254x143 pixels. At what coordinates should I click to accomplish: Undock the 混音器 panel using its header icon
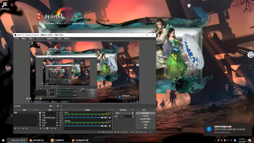[112, 110]
